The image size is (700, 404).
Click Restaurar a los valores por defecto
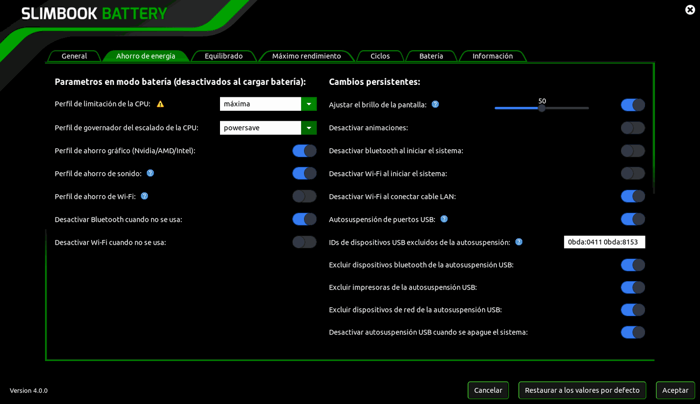[582, 390]
